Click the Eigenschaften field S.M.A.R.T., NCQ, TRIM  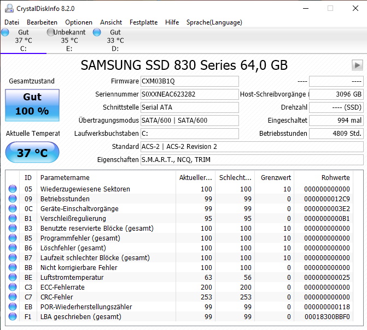pos(252,160)
